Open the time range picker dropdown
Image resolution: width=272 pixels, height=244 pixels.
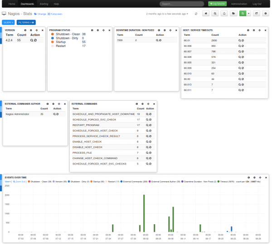[x=168, y=14]
